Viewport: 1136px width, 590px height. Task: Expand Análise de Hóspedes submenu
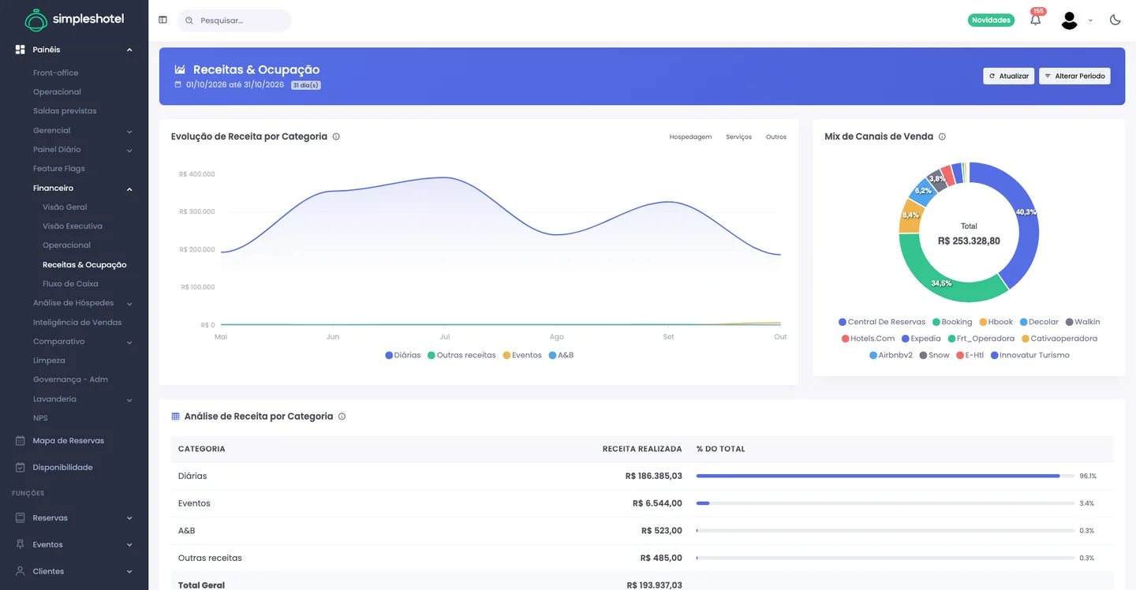coord(129,303)
